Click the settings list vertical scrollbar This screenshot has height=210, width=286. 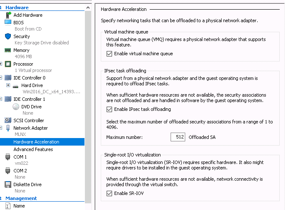click(x=88, y=105)
